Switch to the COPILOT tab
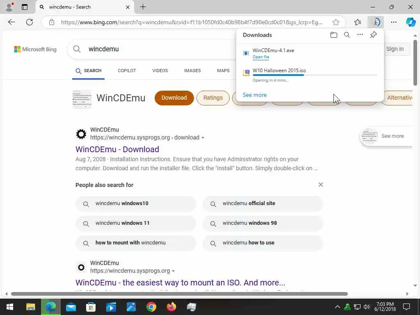This screenshot has height=315, width=420. click(x=127, y=71)
